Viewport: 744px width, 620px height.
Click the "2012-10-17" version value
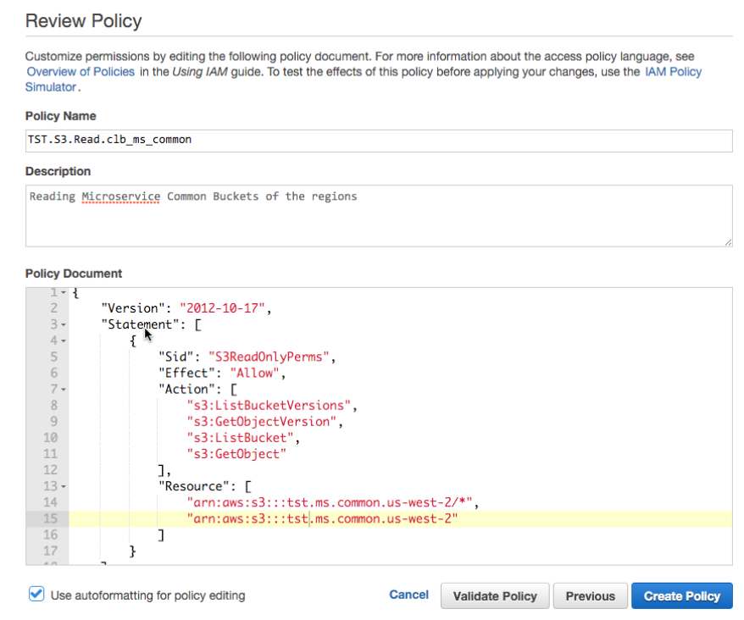click(x=225, y=308)
